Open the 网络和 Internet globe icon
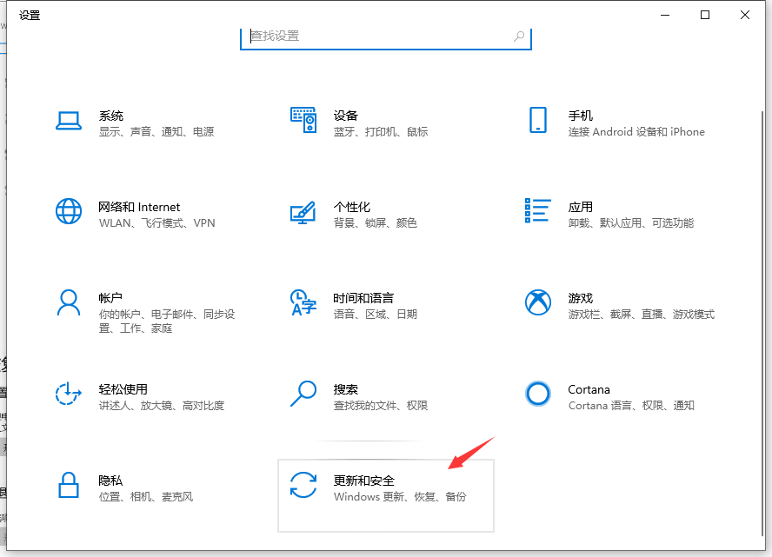The height and width of the screenshot is (557, 772). [69, 211]
